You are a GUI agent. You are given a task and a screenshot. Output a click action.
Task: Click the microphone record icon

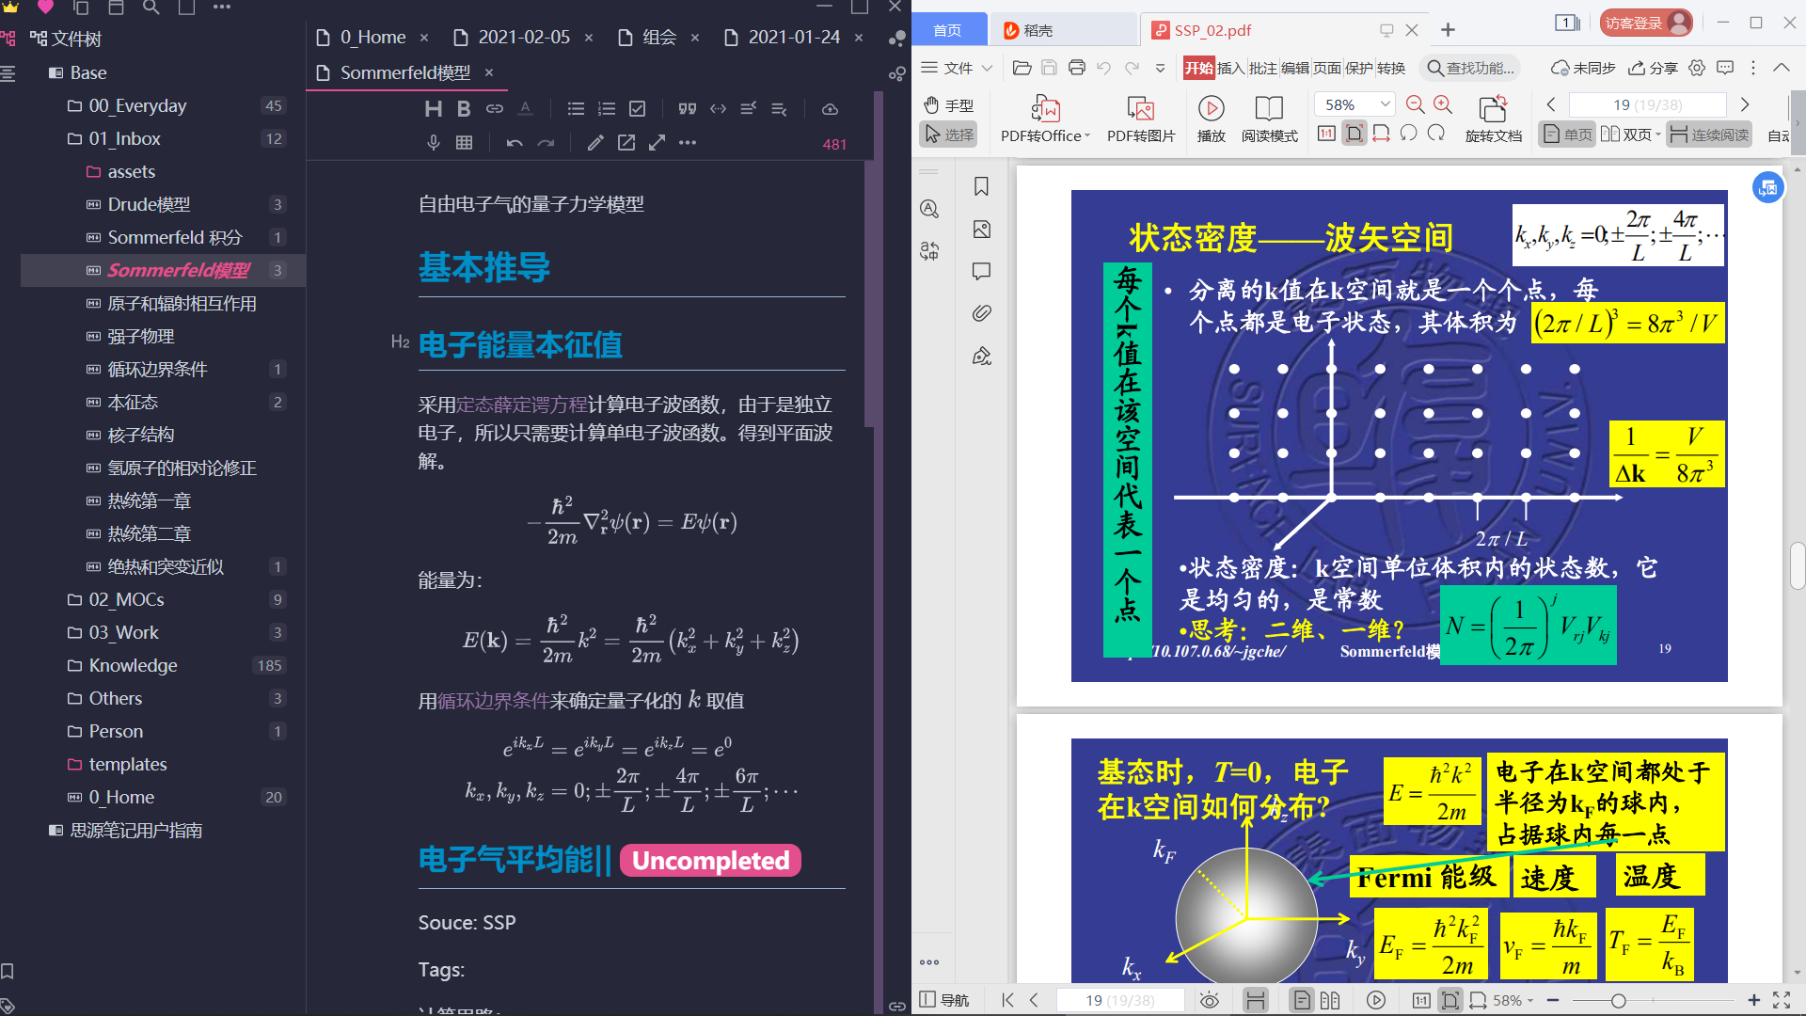433,143
